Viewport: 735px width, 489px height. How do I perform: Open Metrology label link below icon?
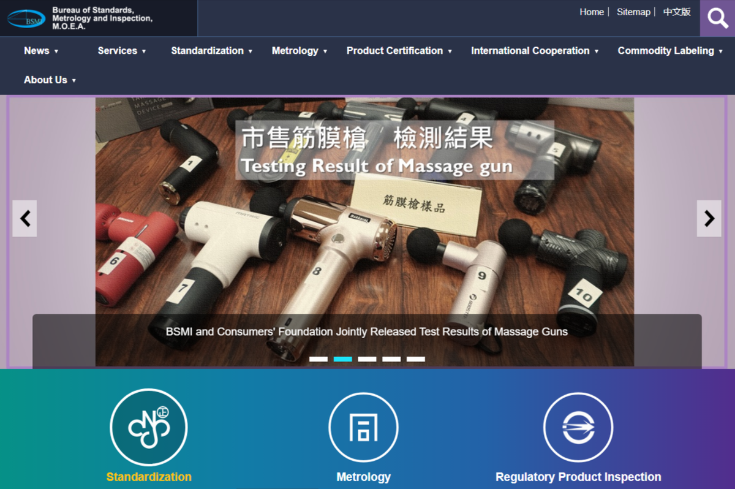point(363,477)
